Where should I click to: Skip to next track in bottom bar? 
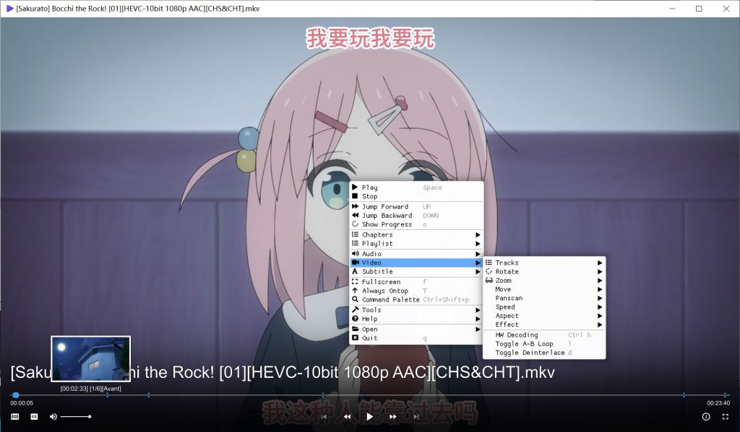point(416,416)
